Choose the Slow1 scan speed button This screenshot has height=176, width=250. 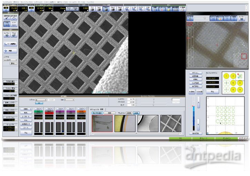point(106,8)
